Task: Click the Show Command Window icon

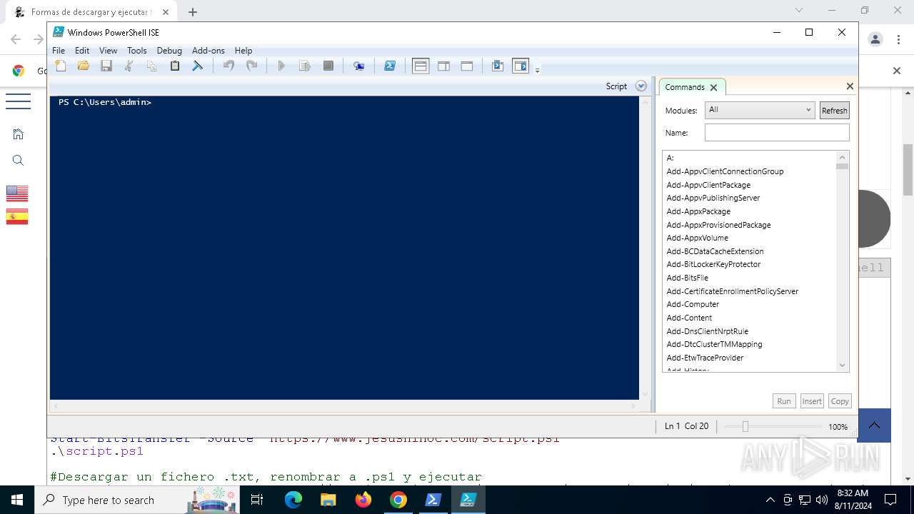Action: tap(498, 66)
